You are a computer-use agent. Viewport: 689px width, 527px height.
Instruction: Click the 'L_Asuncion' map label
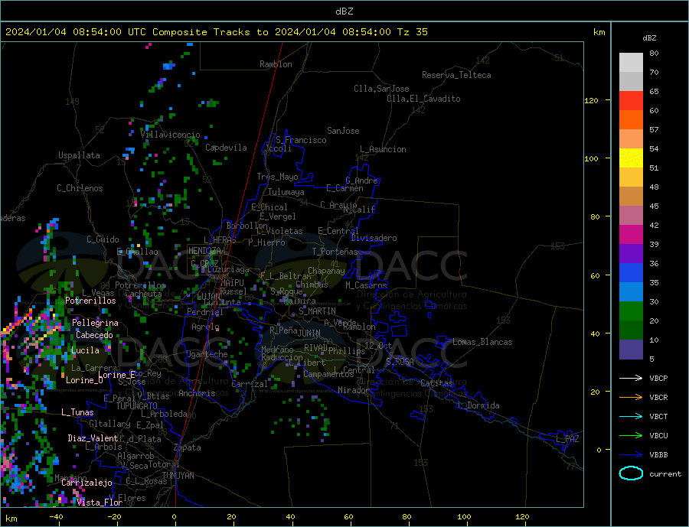point(383,149)
